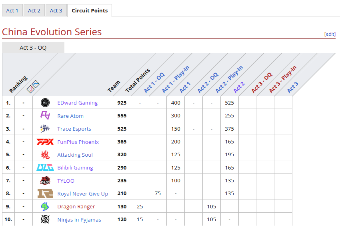The width and height of the screenshot is (340, 226).
Task: Click the ranking change icon in header
Action: tap(33, 87)
